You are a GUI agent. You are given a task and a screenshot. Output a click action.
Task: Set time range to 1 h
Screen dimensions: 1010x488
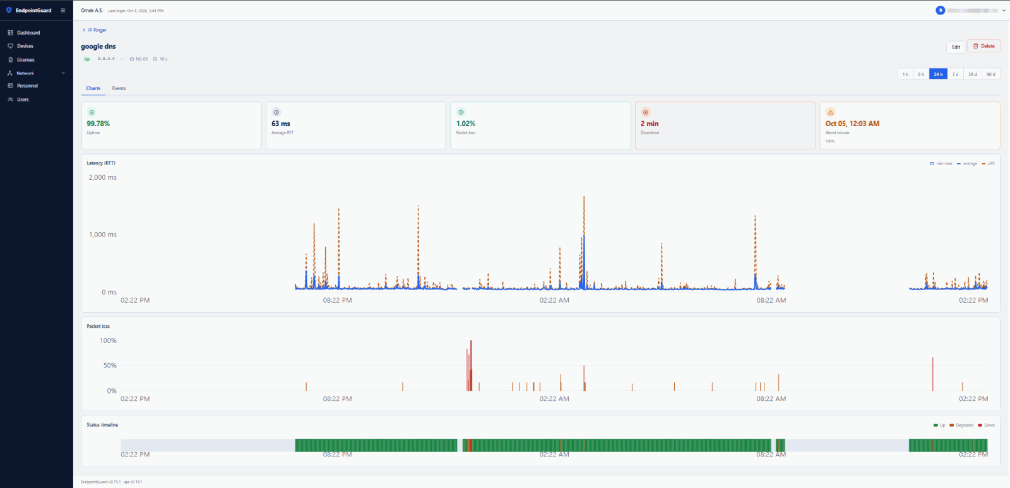tap(905, 74)
